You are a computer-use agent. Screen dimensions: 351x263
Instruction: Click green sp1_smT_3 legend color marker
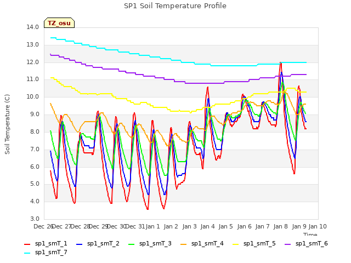pos(132,244)
